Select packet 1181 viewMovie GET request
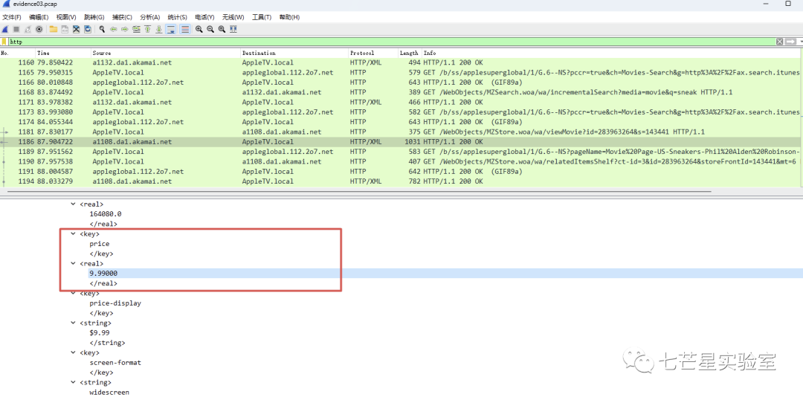Image resolution: width=803 pixels, height=397 pixels. tap(399, 132)
